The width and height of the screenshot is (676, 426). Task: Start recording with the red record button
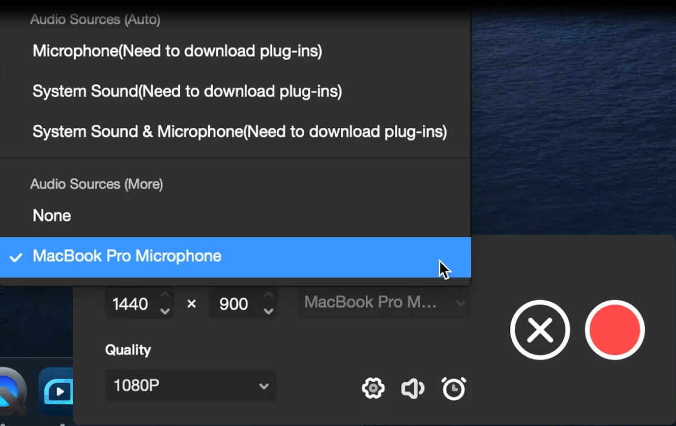[615, 330]
